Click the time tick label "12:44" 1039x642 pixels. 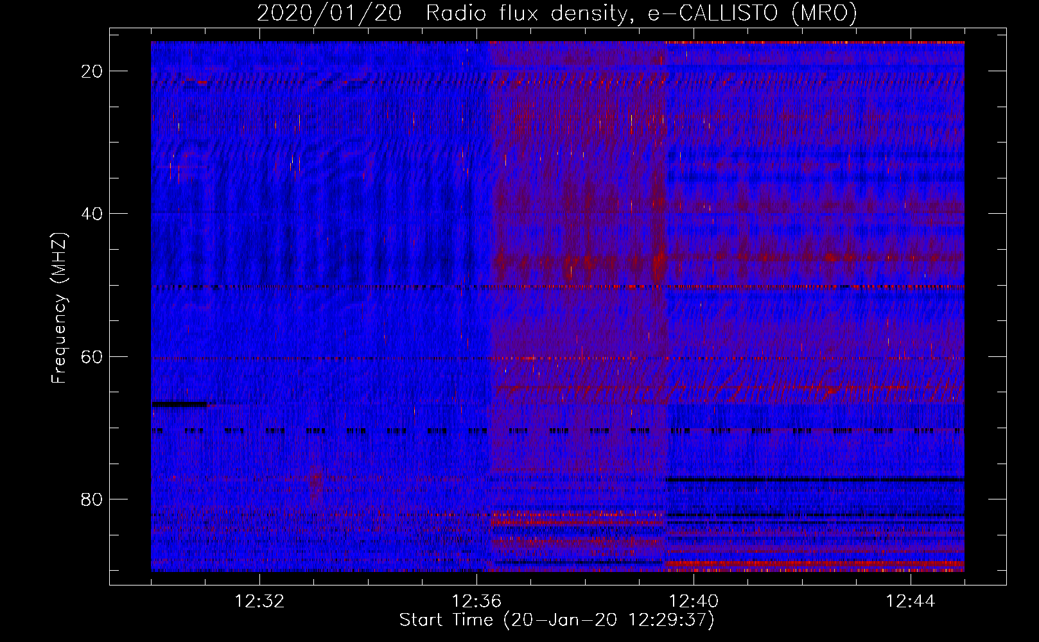[911, 602]
